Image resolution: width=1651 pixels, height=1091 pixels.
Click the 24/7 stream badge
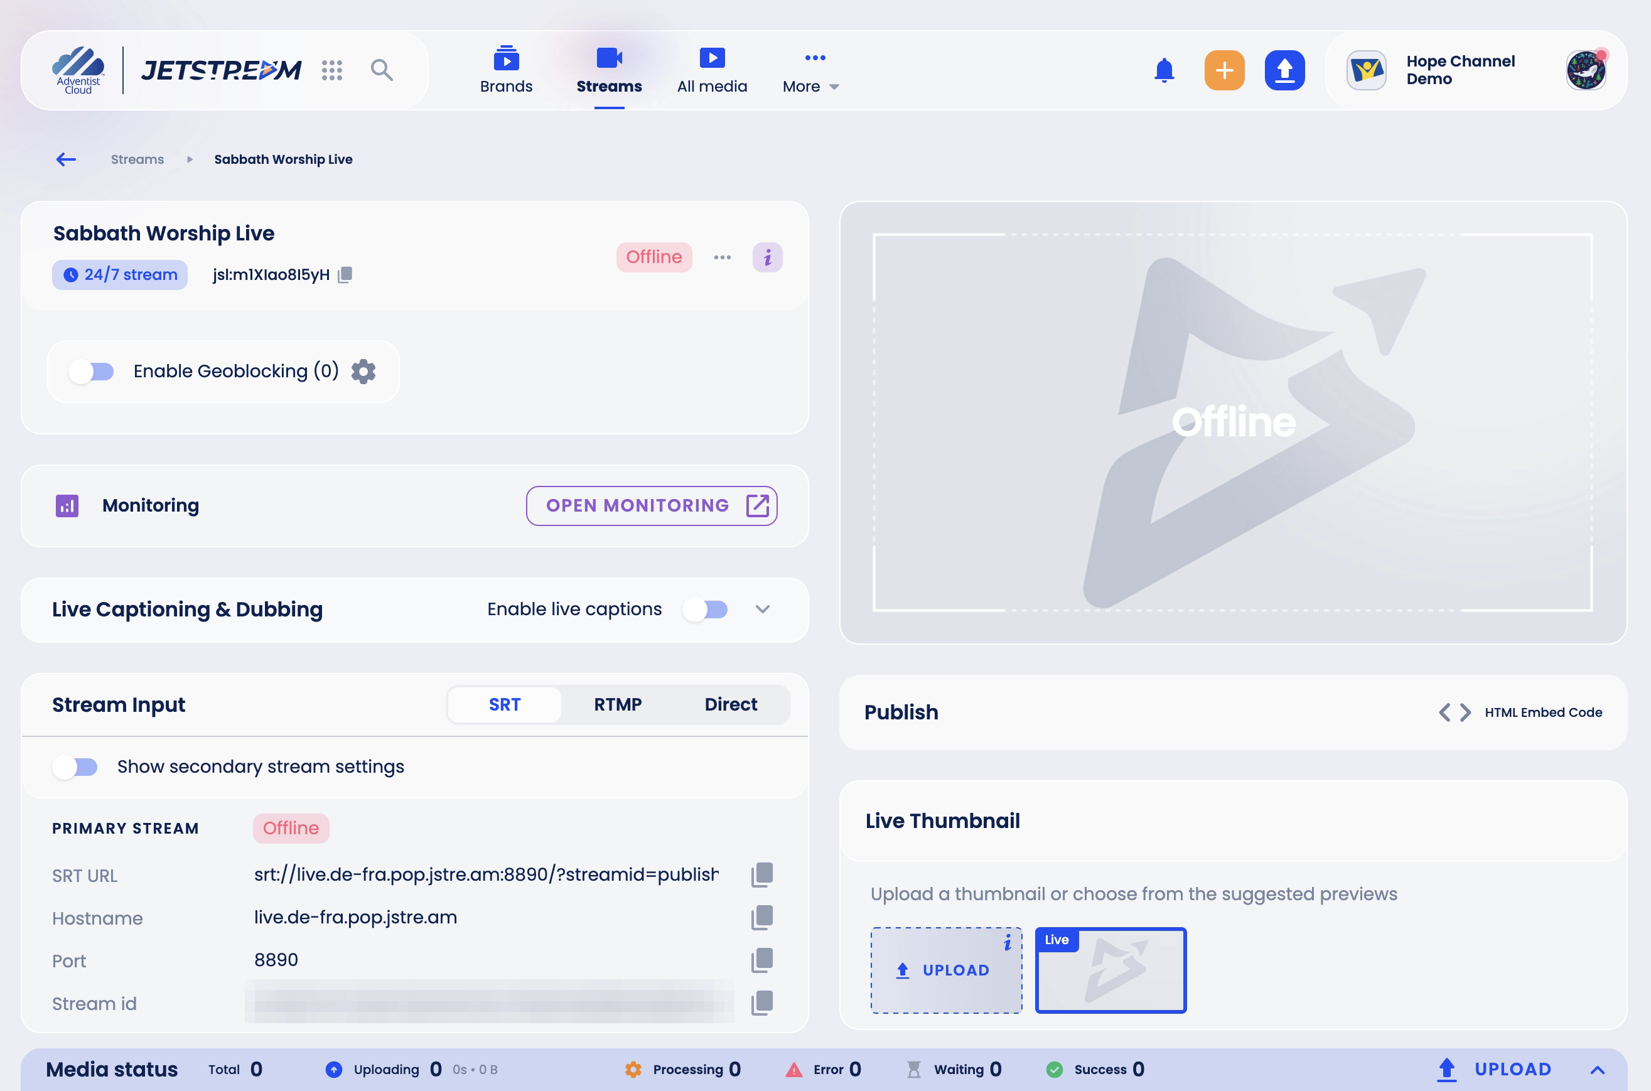[120, 275]
